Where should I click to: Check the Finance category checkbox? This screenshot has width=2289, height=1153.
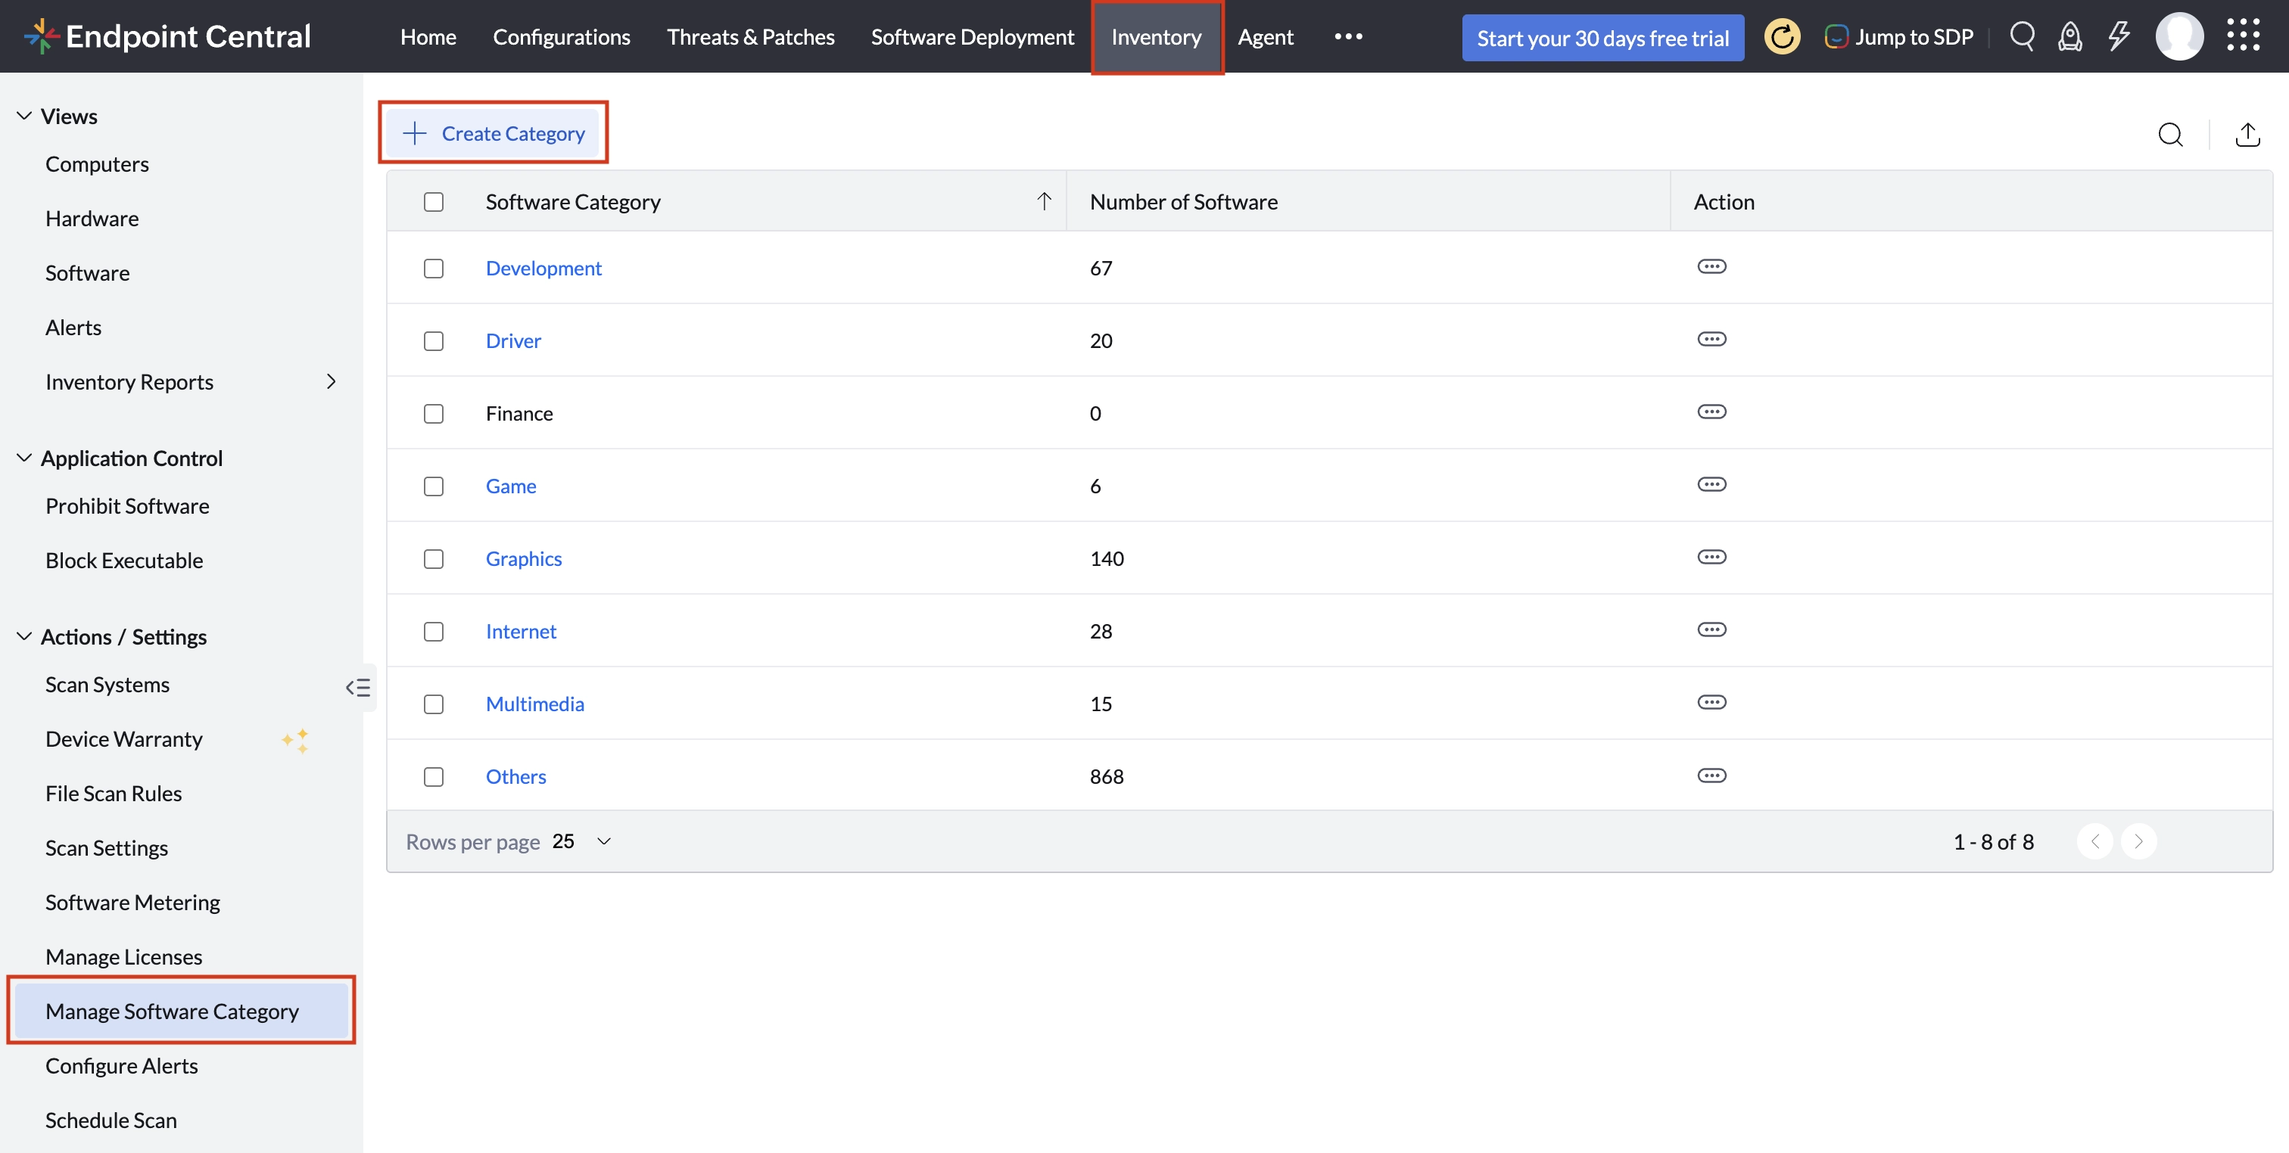pyautogui.click(x=434, y=414)
